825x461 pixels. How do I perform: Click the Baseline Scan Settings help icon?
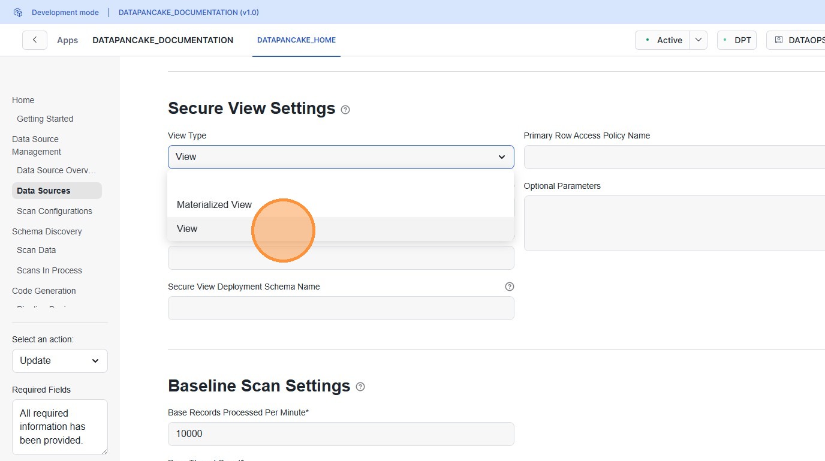tap(360, 387)
